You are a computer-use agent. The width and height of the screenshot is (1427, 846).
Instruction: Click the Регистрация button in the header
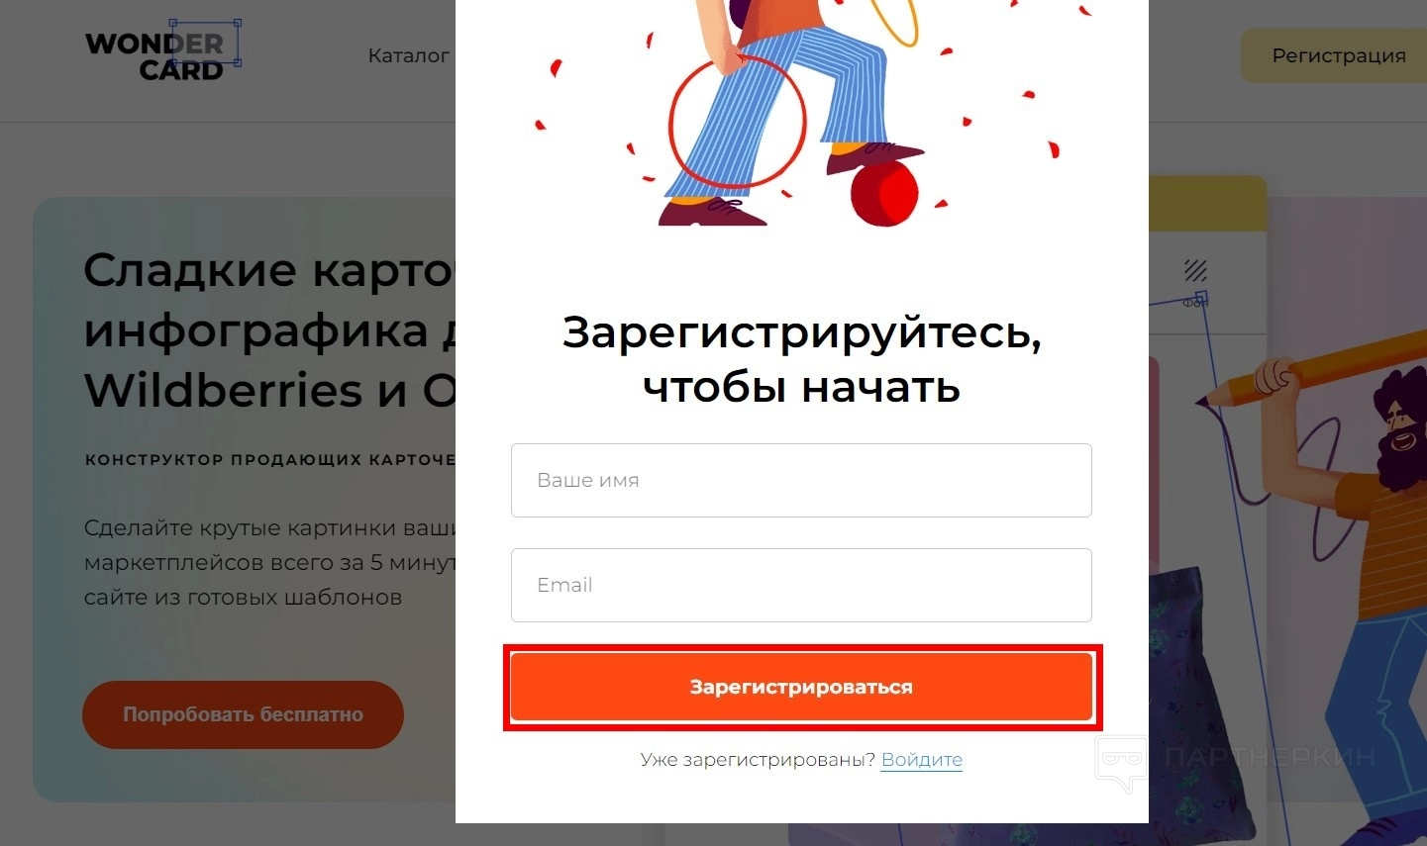point(1334,56)
